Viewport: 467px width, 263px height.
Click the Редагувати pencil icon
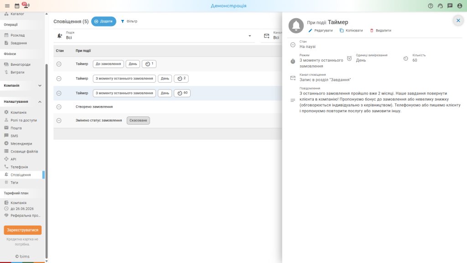click(x=310, y=31)
